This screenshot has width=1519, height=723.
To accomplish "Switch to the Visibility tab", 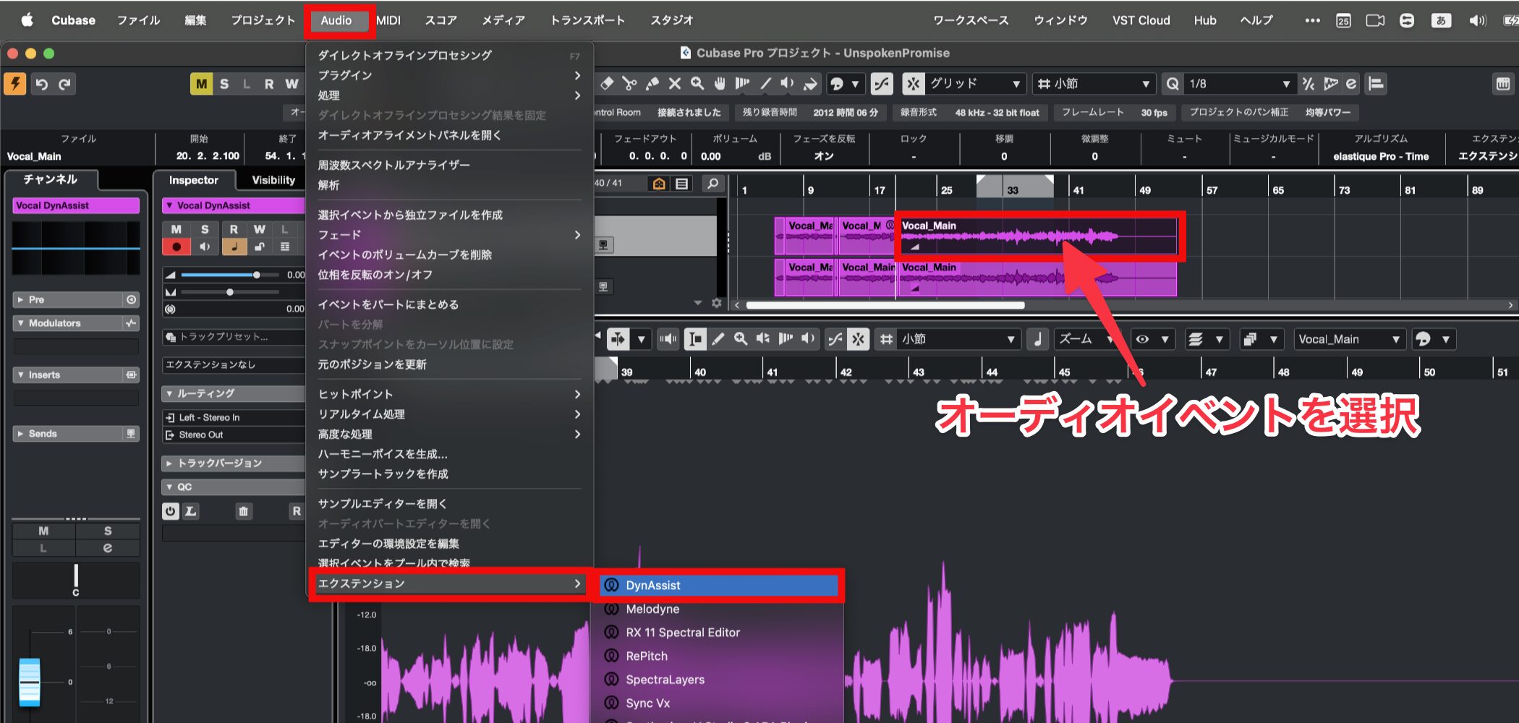I will pyautogui.click(x=273, y=180).
